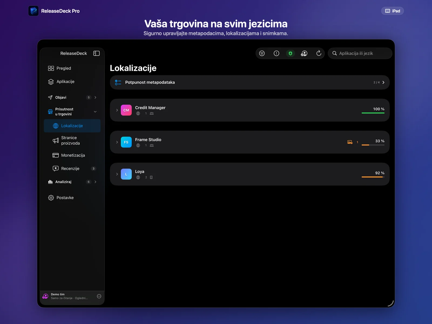Image resolution: width=432 pixels, height=324 pixels.
Task: Click the Frame Studio globe icon
Action: click(x=138, y=145)
